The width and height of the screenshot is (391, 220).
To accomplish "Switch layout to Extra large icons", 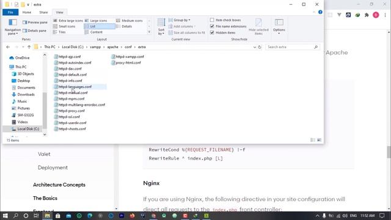I will [68, 21].
